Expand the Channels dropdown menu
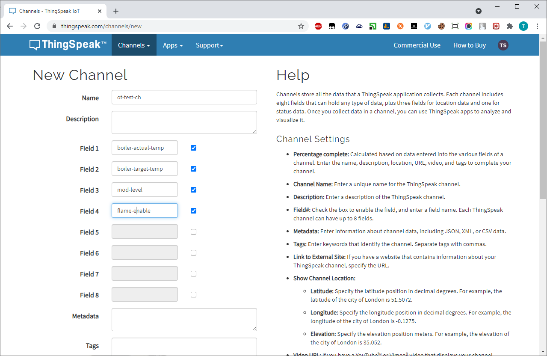The width and height of the screenshot is (547, 356). (134, 45)
